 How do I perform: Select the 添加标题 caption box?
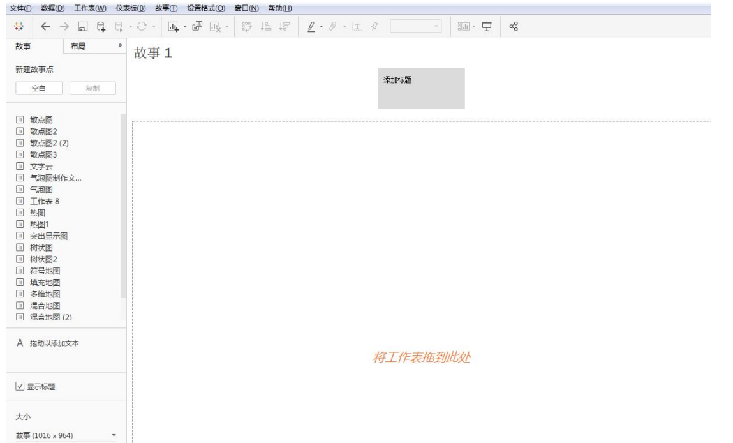[421, 89]
